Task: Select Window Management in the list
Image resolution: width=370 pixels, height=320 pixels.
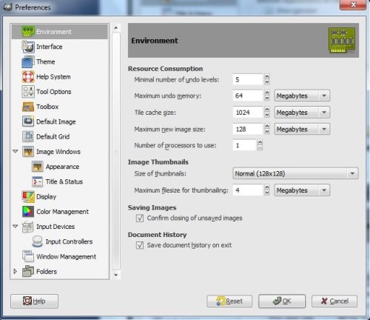Action: click(x=66, y=257)
